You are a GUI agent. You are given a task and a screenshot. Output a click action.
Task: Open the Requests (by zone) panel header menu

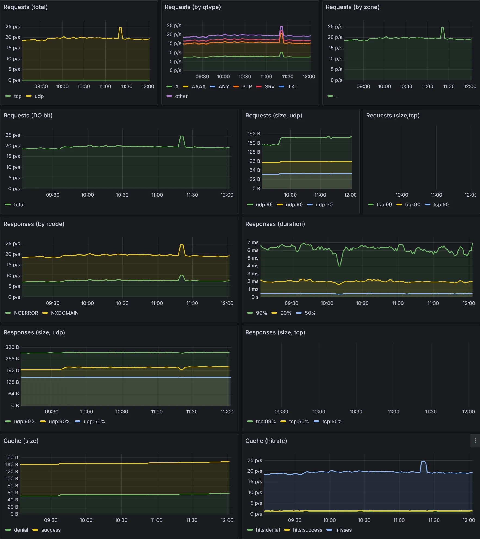pos(352,7)
